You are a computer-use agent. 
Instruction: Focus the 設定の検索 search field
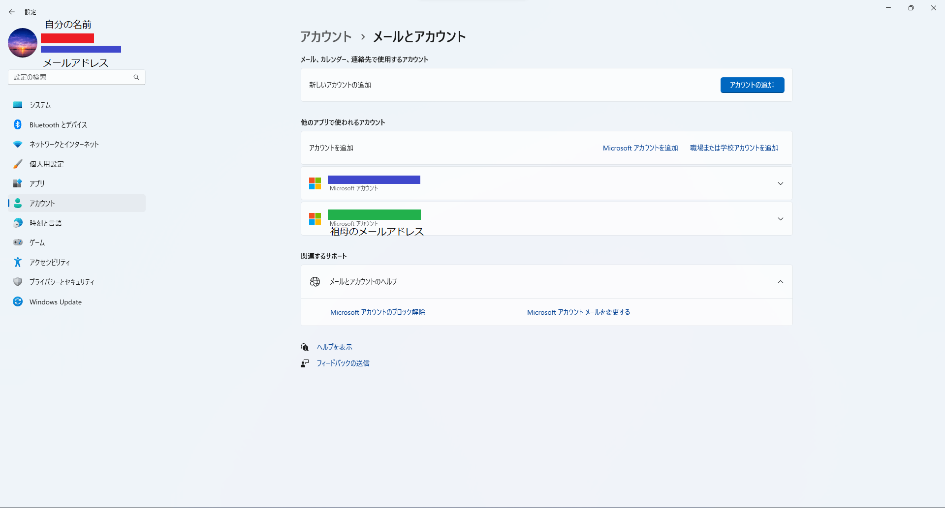pyautogui.click(x=77, y=77)
